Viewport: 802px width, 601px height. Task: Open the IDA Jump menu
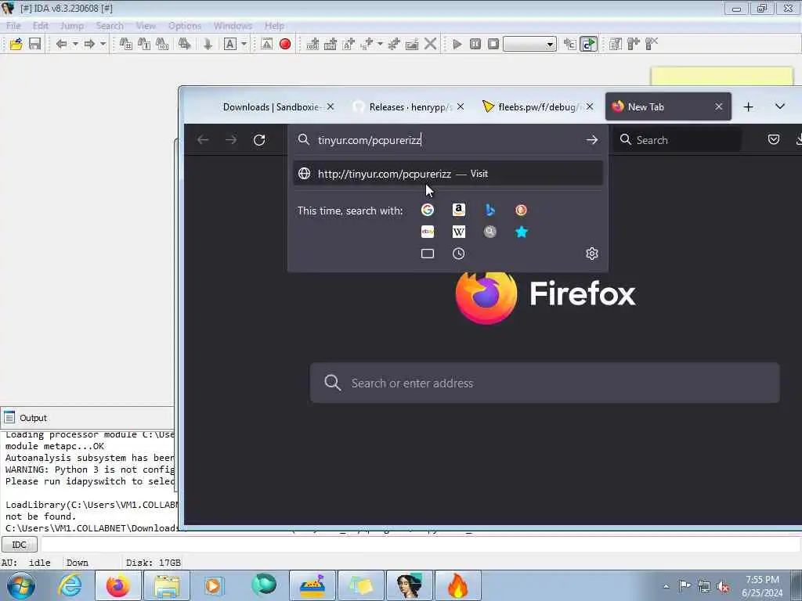pyautogui.click(x=71, y=26)
